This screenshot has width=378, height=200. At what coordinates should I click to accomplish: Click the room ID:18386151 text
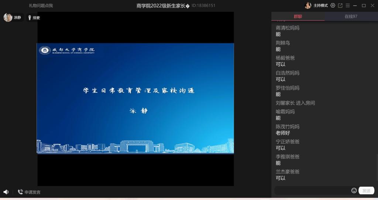coord(203,6)
